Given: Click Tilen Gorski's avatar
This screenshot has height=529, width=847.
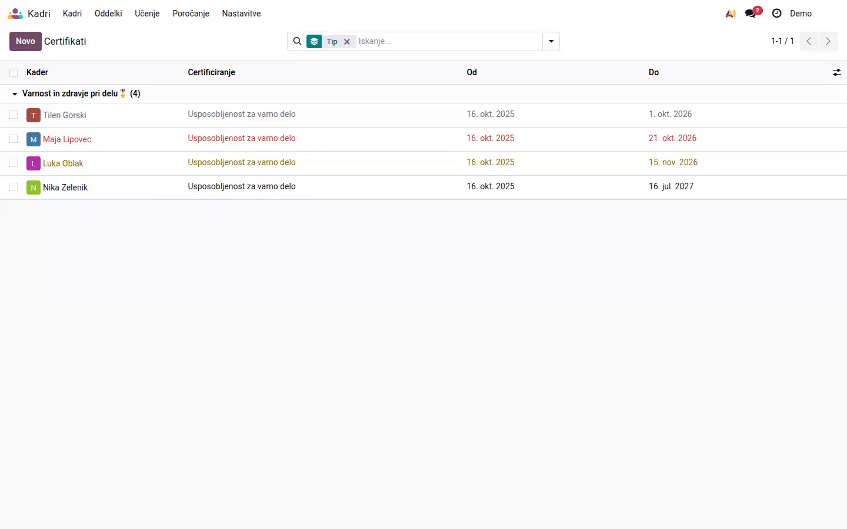Looking at the screenshot, I should pyautogui.click(x=34, y=115).
